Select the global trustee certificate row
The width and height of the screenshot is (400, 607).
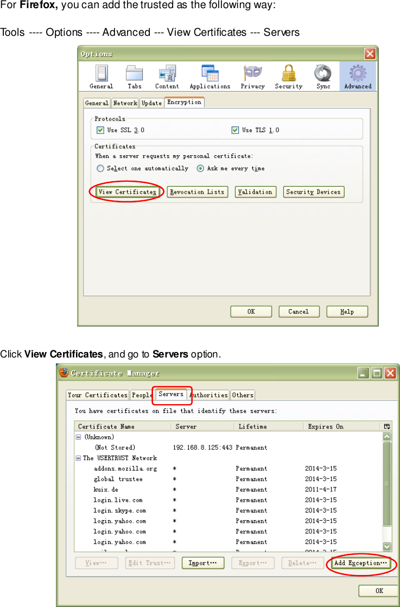(228, 479)
